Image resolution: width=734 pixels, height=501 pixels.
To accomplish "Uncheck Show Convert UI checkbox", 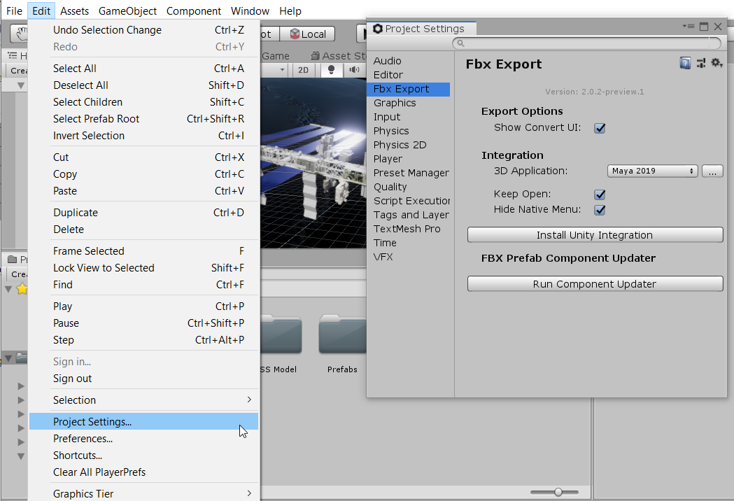I will (600, 128).
